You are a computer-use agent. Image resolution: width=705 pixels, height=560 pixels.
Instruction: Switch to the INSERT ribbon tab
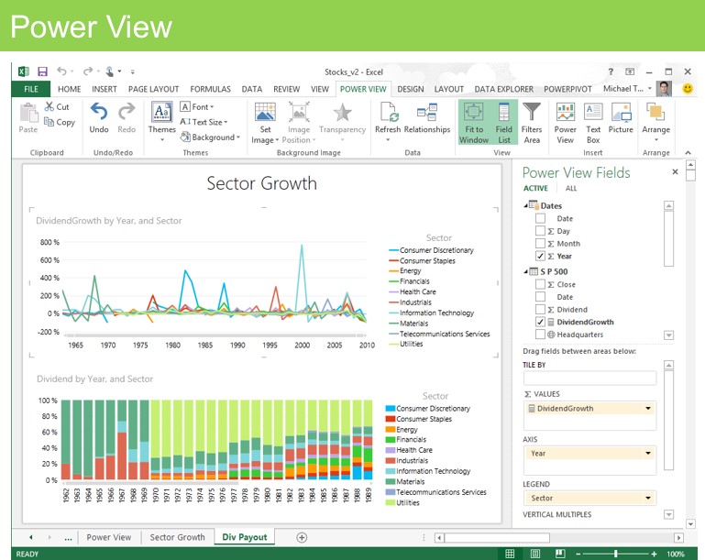pyautogui.click(x=105, y=89)
